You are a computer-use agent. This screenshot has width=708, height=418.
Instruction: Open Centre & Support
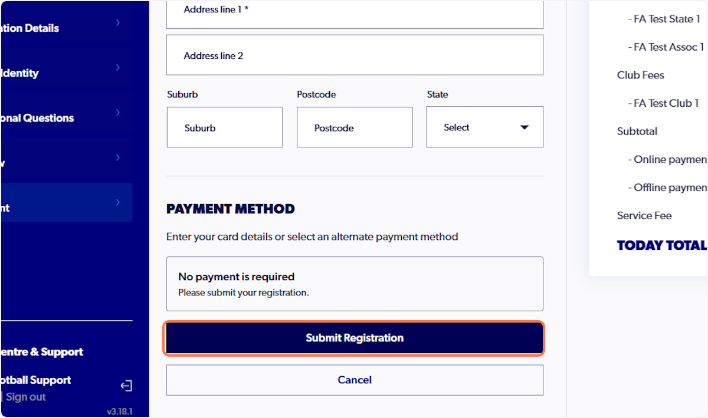point(42,351)
